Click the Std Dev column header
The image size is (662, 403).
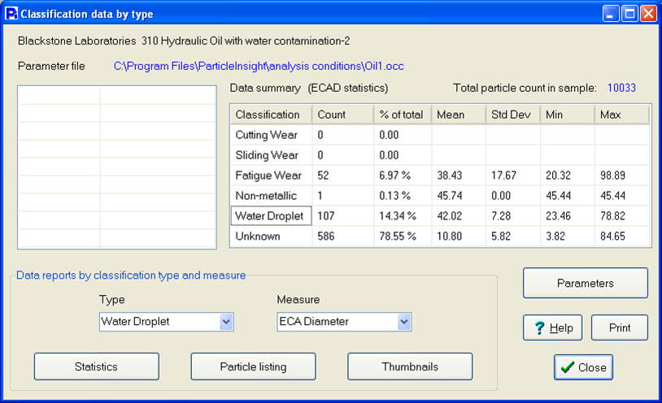click(x=512, y=115)
